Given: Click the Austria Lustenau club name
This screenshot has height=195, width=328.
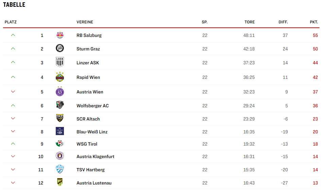Looking at the screenshot, I should click(x=94, y=183).
